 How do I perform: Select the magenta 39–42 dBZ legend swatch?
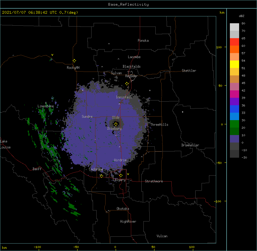pyautogui.click(x=234, y=94)
